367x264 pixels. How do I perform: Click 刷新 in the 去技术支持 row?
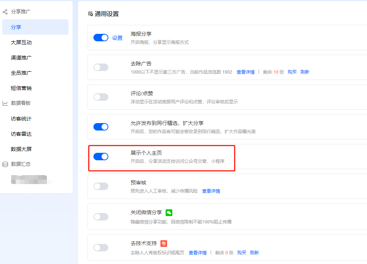255,253
